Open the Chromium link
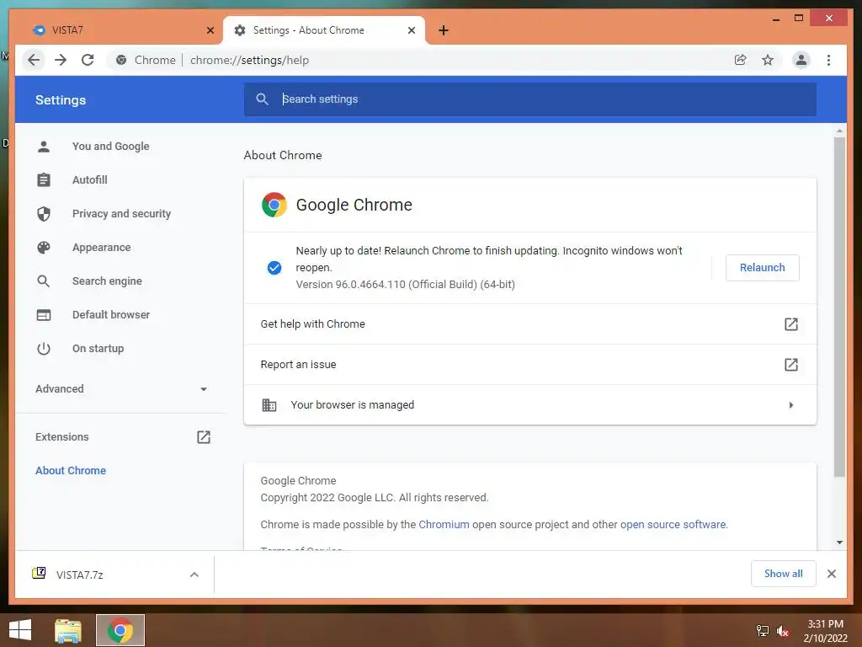This screenshot has height=647, width=862. (x=444, y=524)
